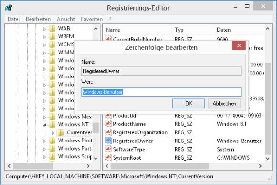Screen dimensions: 277x185
Task: Select the Windows Portable folder icon
Action: pos(52,149)
